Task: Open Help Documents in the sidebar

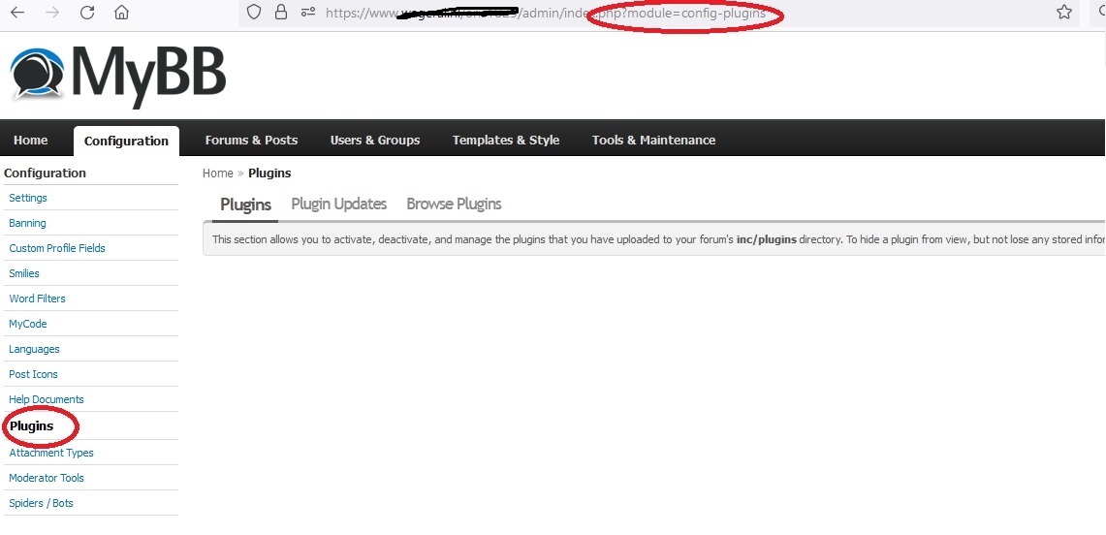Action: tap(47, 399)
